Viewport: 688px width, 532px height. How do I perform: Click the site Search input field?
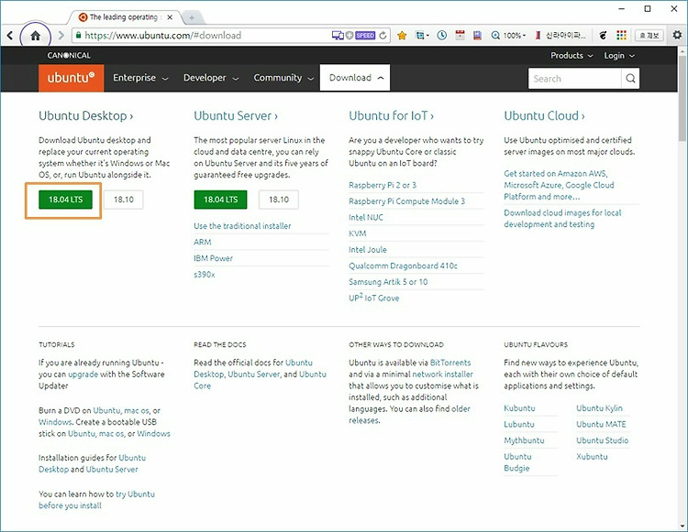tap(575, 79)
